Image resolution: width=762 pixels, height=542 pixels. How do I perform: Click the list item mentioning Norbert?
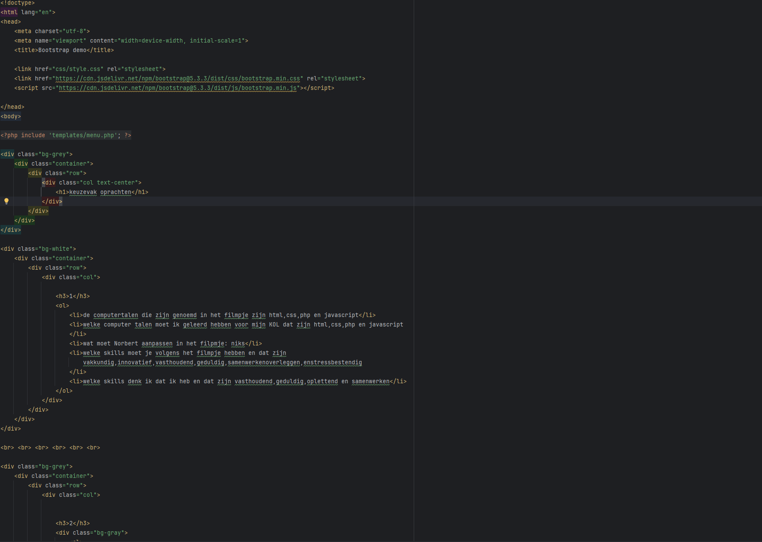pos(165,344)
